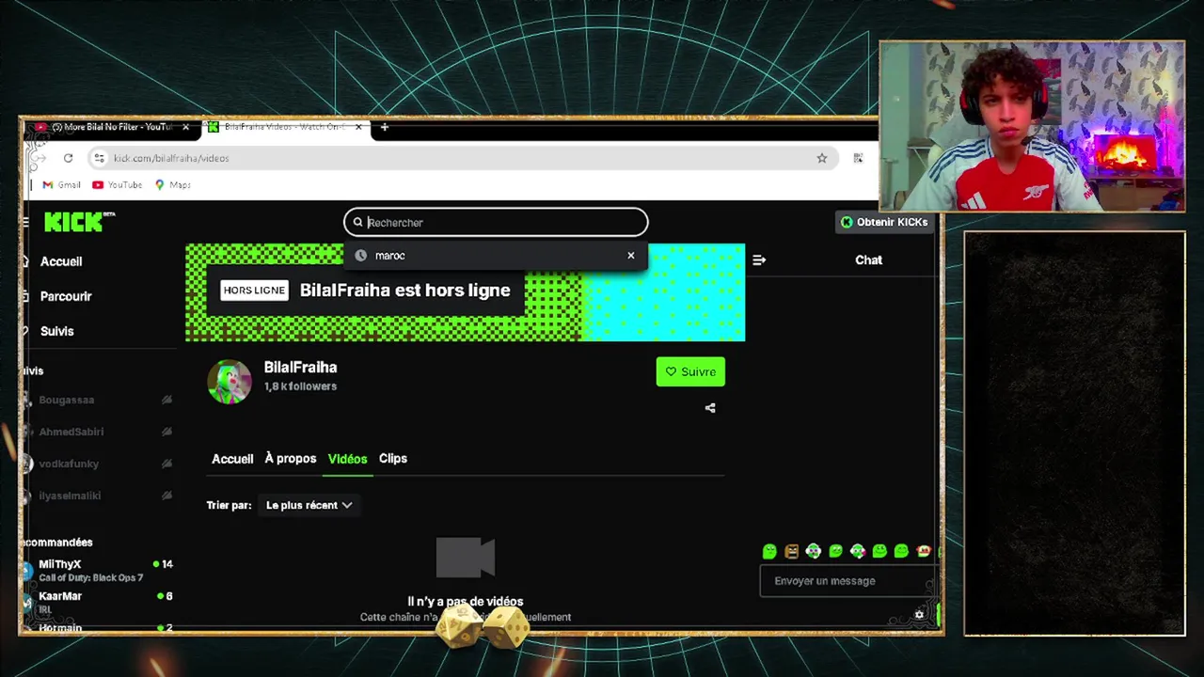Open Accueil in the left sidebar
Image resolution: width=1204 pixels, height=677 pixels.
coord(61,261)
